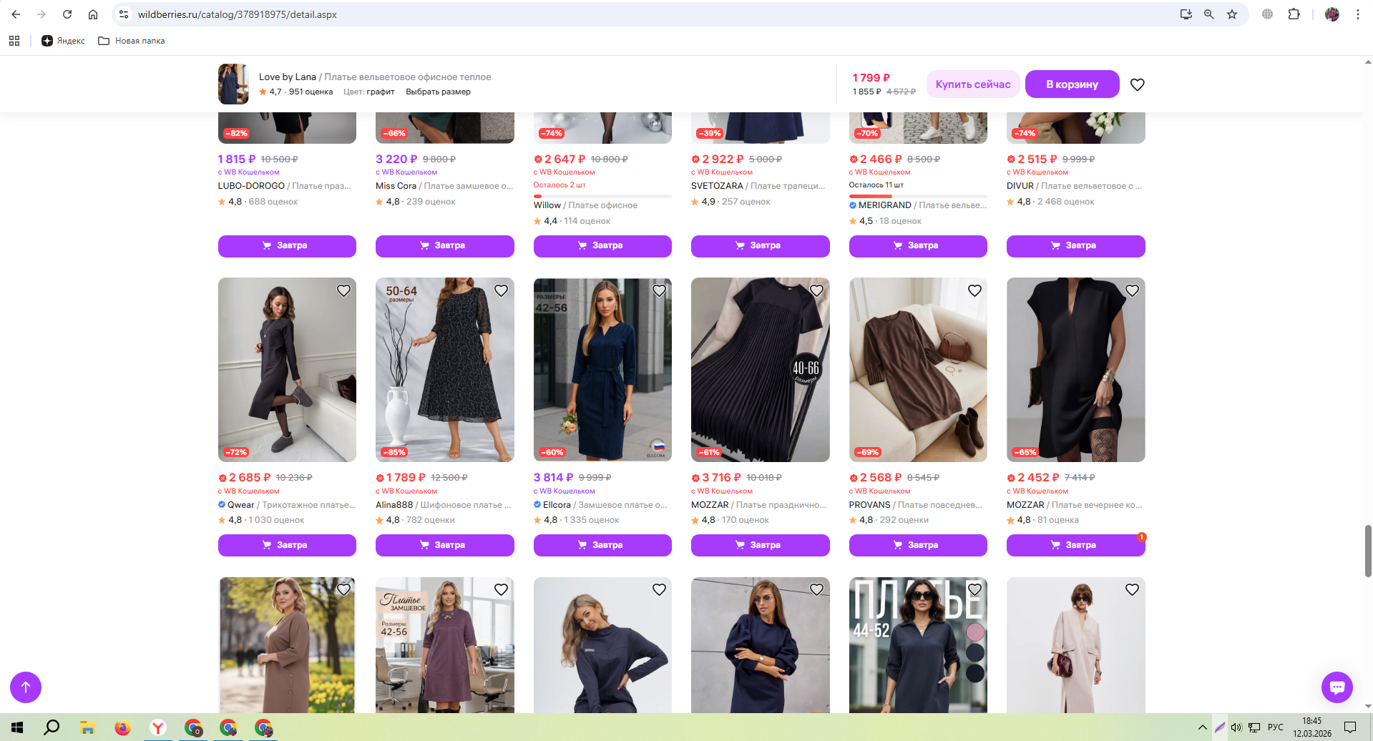Add Love by Lana dress to favorites

[1138, 84]
